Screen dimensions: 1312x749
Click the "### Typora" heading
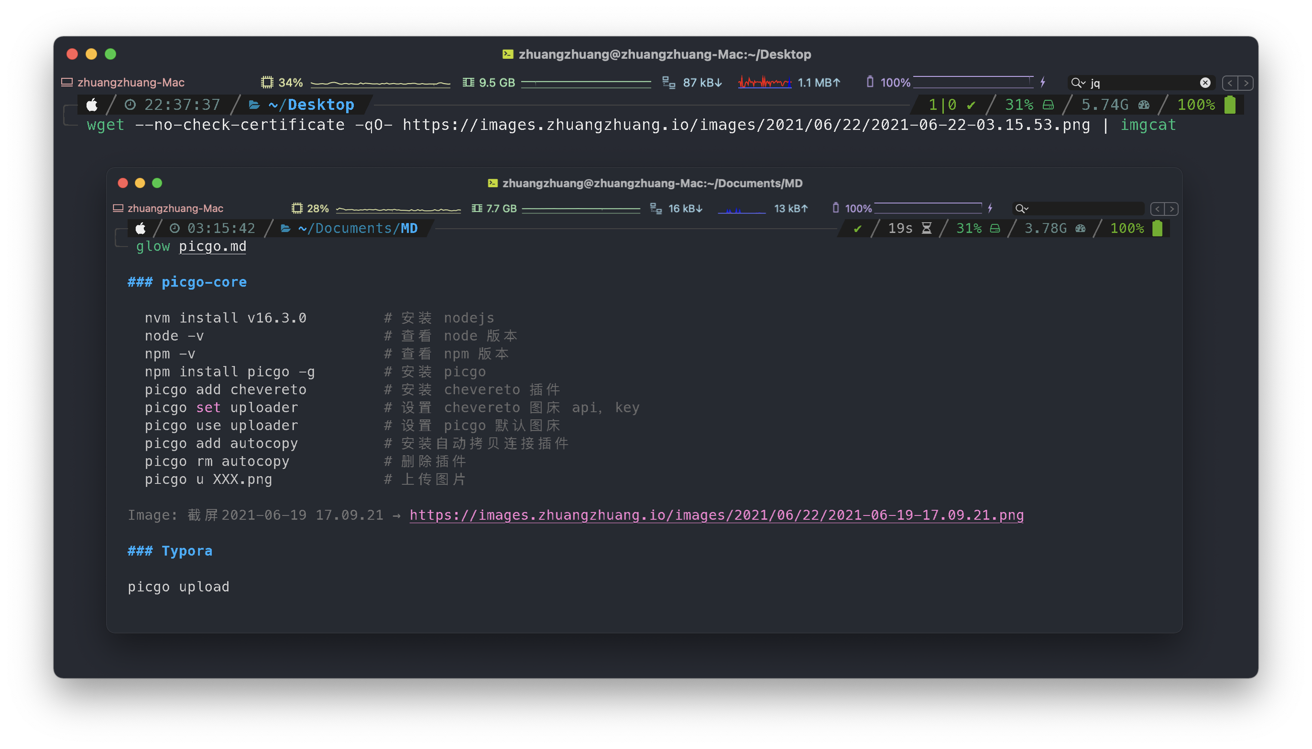170,551
